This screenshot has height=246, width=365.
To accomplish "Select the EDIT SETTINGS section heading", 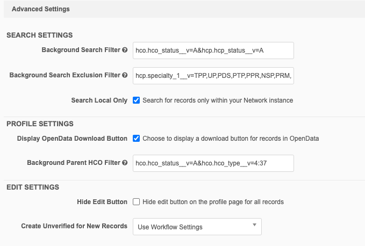I will (33, 187).
